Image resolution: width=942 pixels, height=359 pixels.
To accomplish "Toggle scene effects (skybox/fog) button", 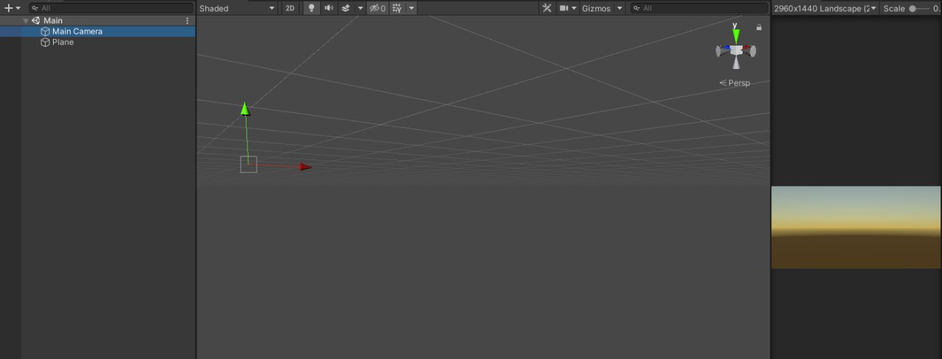I will (346, 8).
